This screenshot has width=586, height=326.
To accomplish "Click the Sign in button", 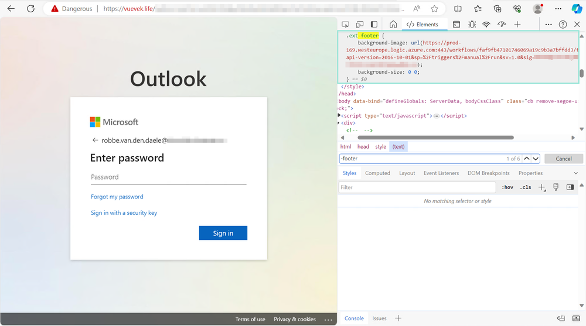I will tap(223, 233).
